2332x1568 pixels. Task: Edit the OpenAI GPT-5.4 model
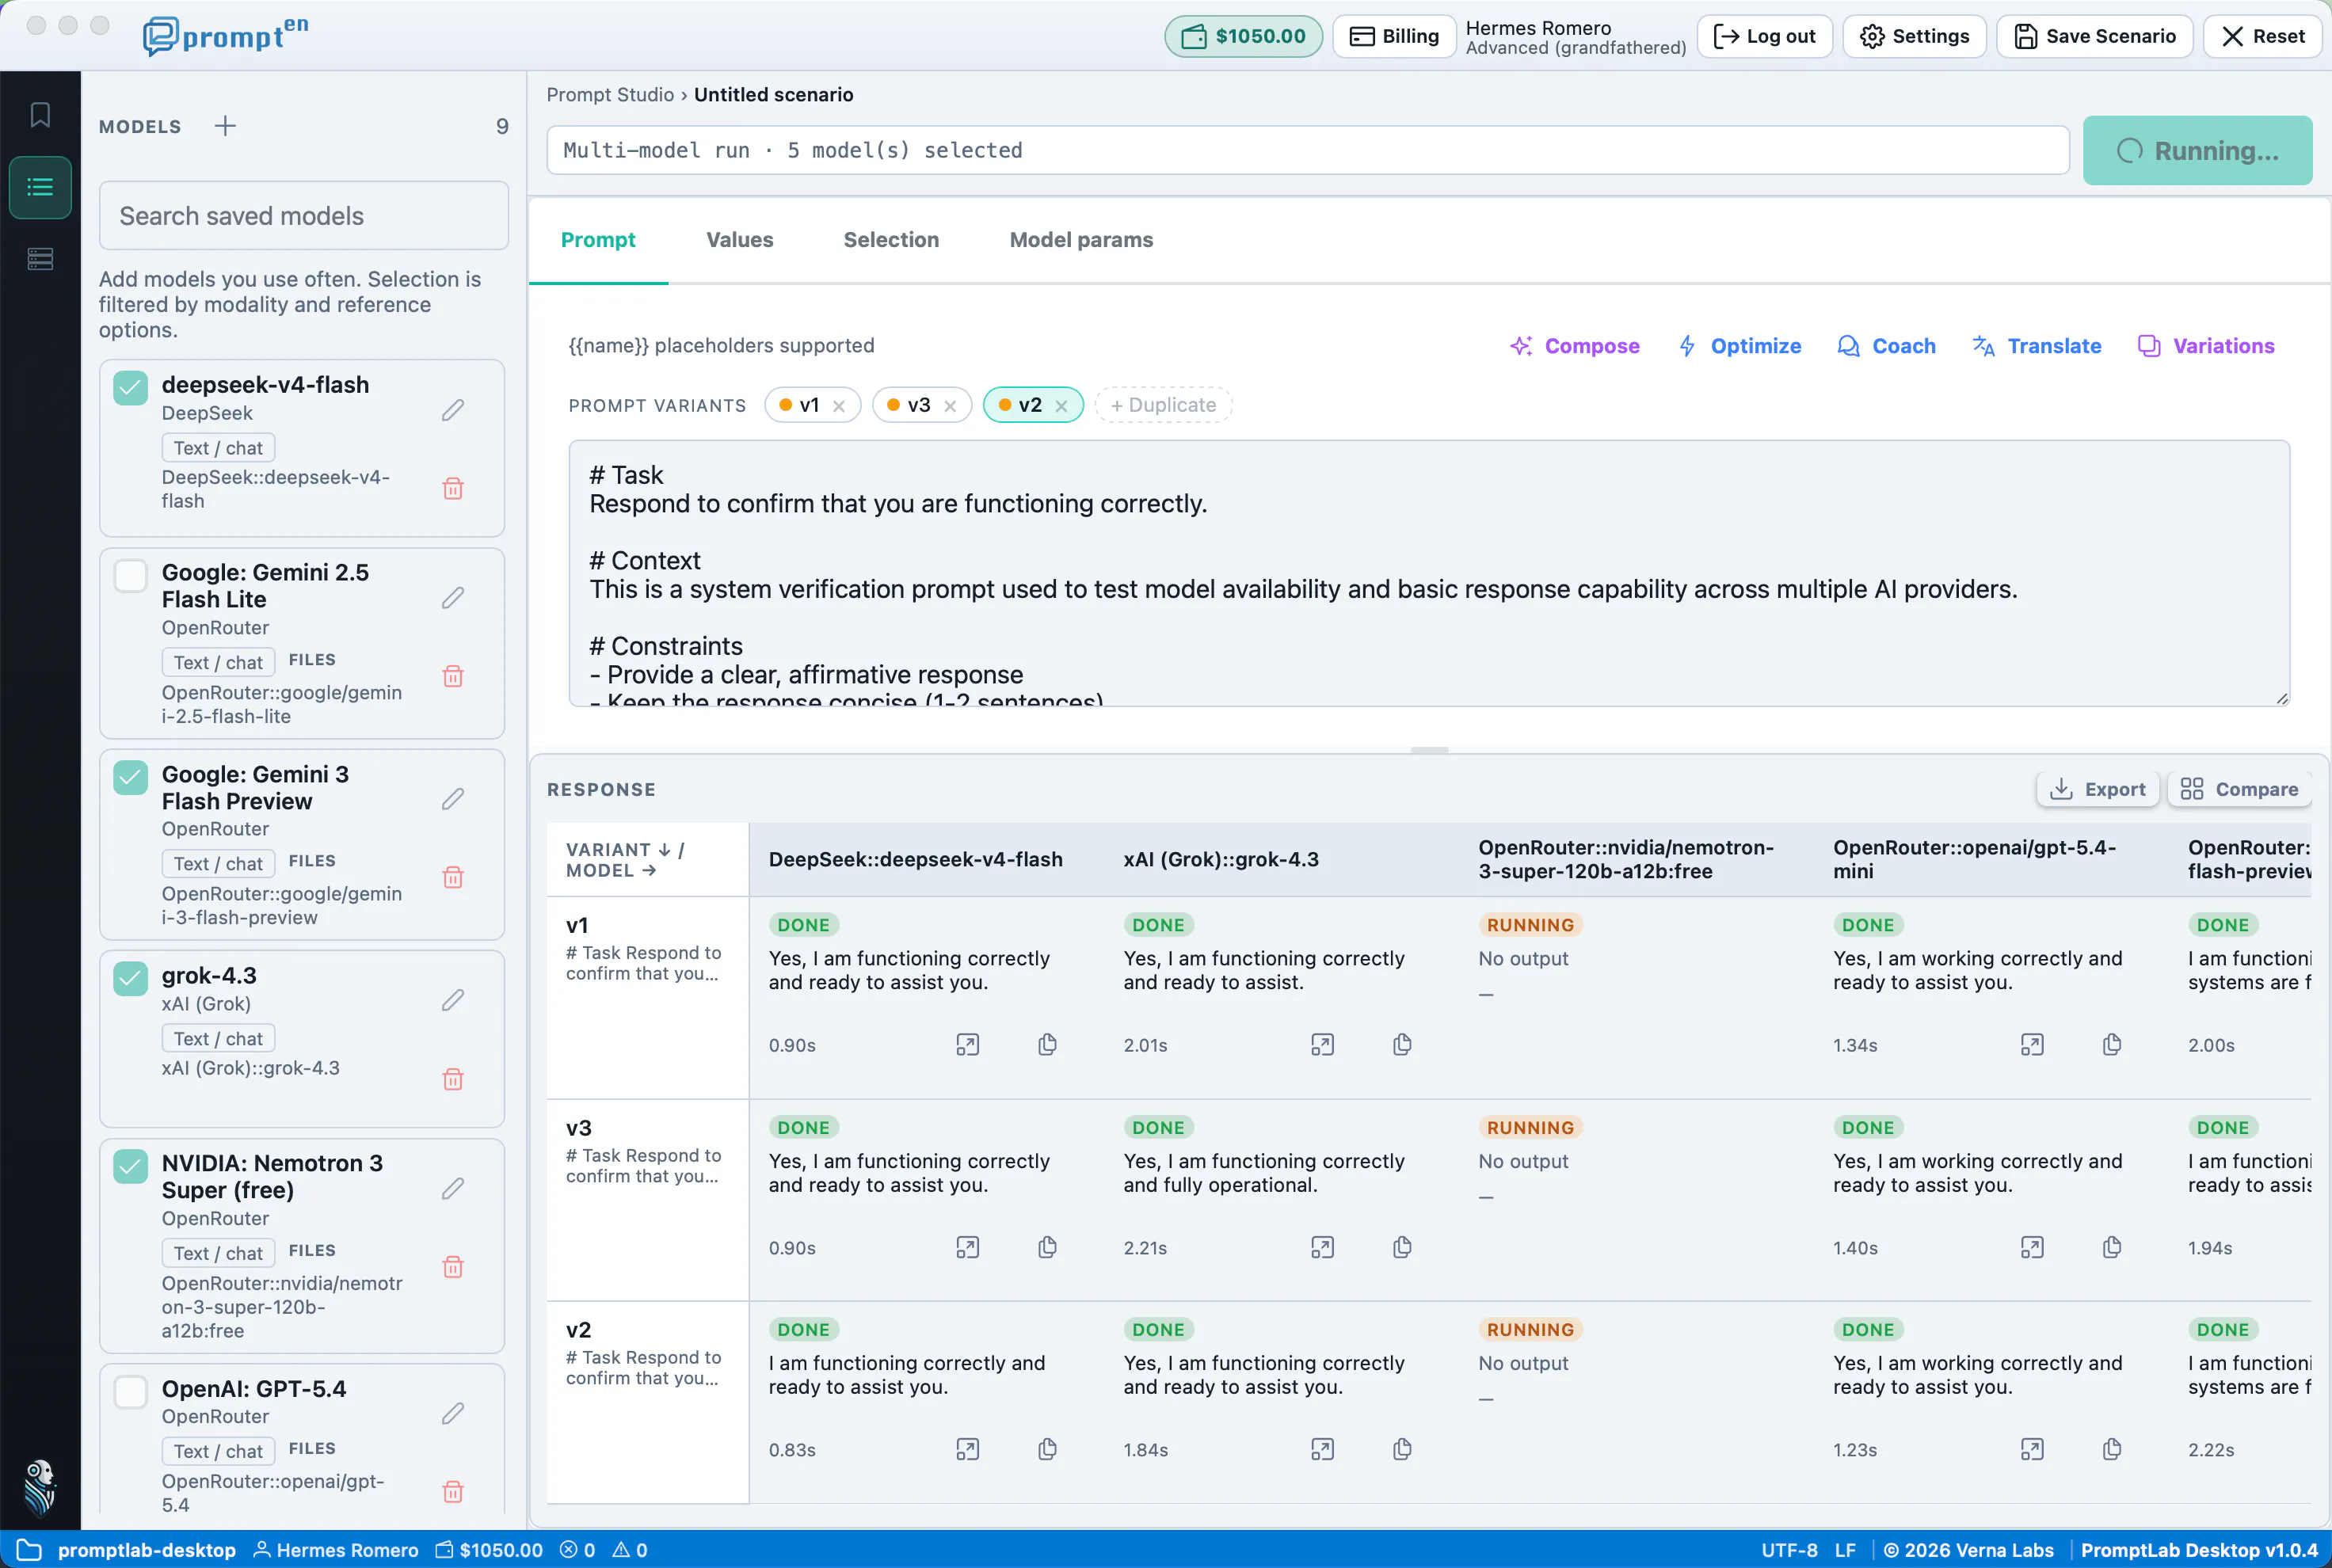point(453,1413)
